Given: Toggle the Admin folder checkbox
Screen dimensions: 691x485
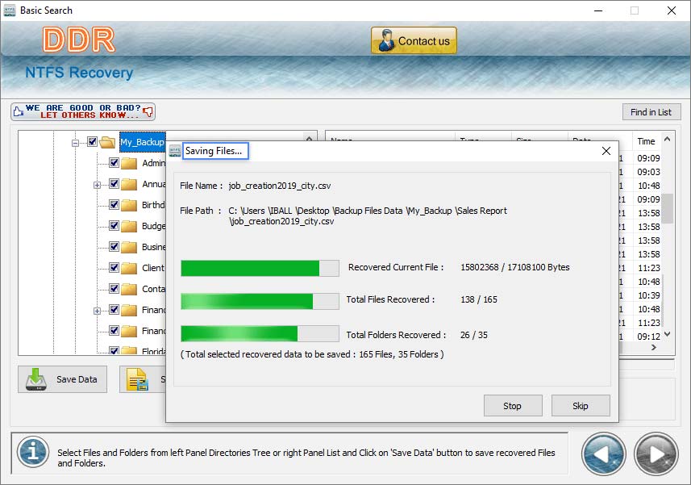Looking at the screenshot, I should 114,163.
